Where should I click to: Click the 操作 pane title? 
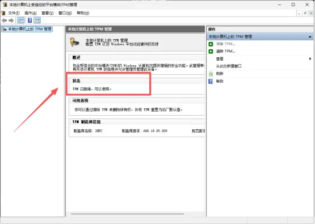tap(212, 29)
